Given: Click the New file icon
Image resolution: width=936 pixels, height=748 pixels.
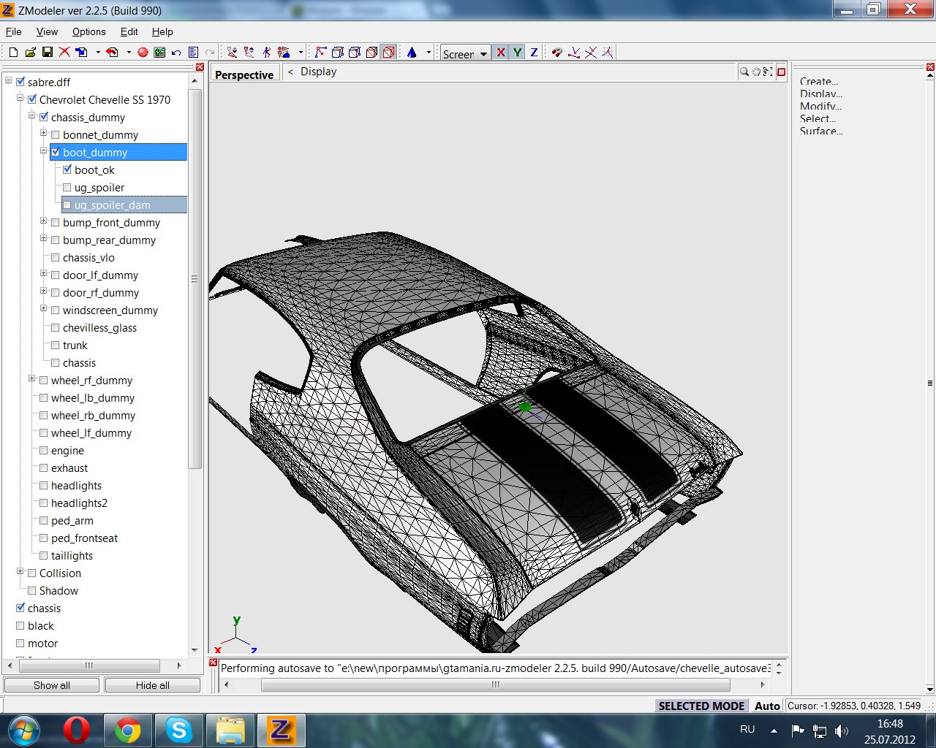Looking at the screenshot, I should (x=13, y=52).
